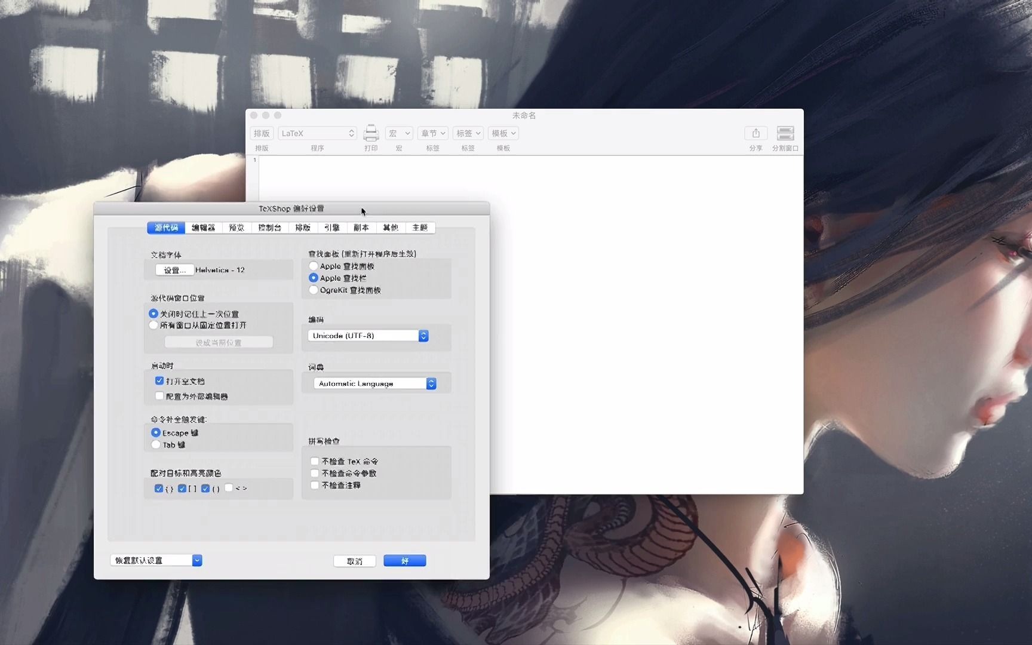Select the Apple 查找栏 radio option
Viewport: 1032px width, 645px height.
tap(314, 278)
